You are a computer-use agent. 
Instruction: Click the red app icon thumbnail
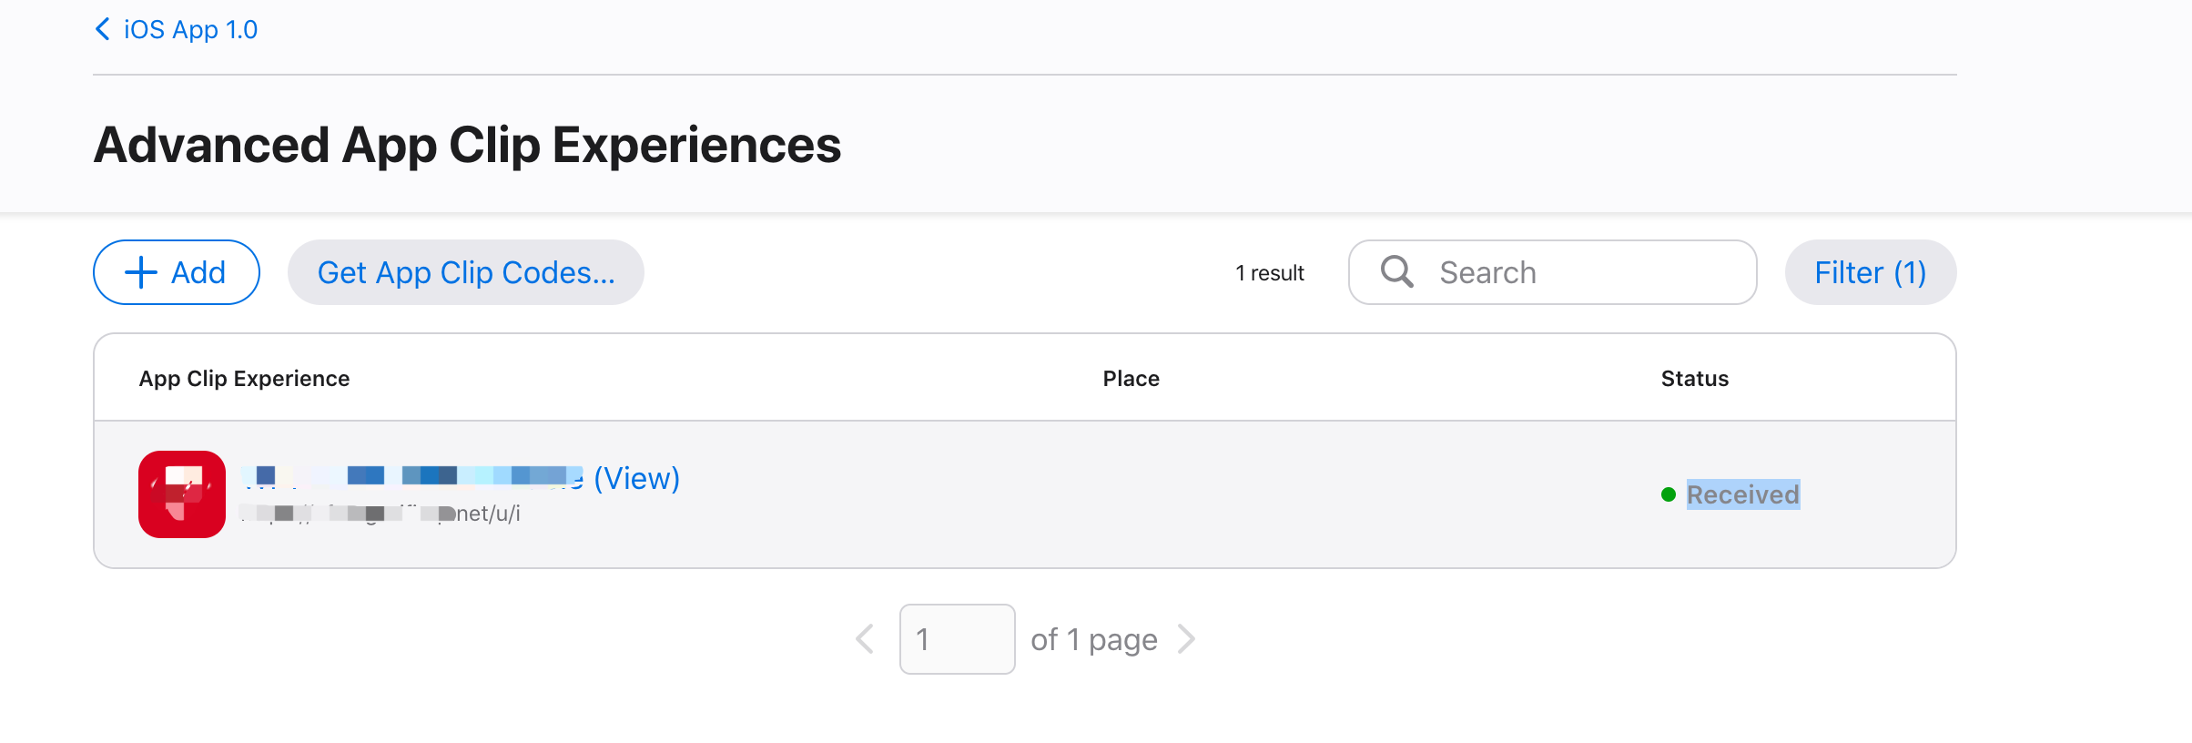(182, 494)
